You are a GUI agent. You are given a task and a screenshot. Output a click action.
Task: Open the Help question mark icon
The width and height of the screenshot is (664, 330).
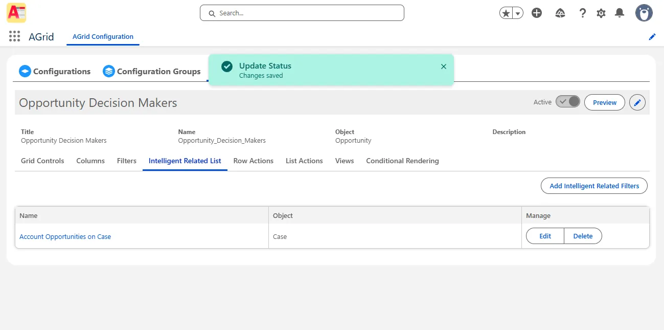pyautogui.click(x=582, y=13)
